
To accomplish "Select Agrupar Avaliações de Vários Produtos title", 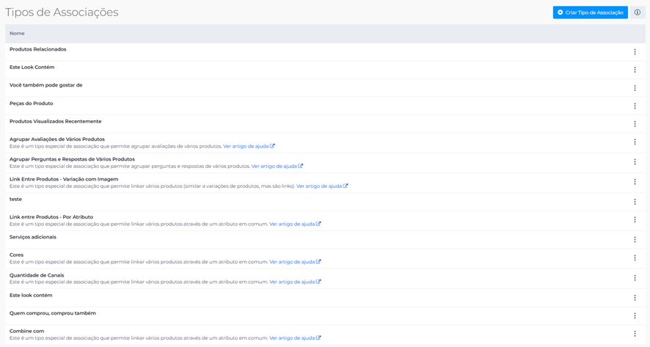I will pyautogui.click(x=57, y=139).
